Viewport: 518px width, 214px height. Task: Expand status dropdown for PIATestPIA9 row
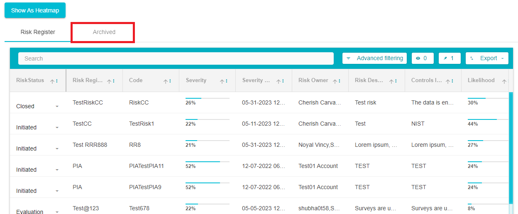tap(57, 191)
